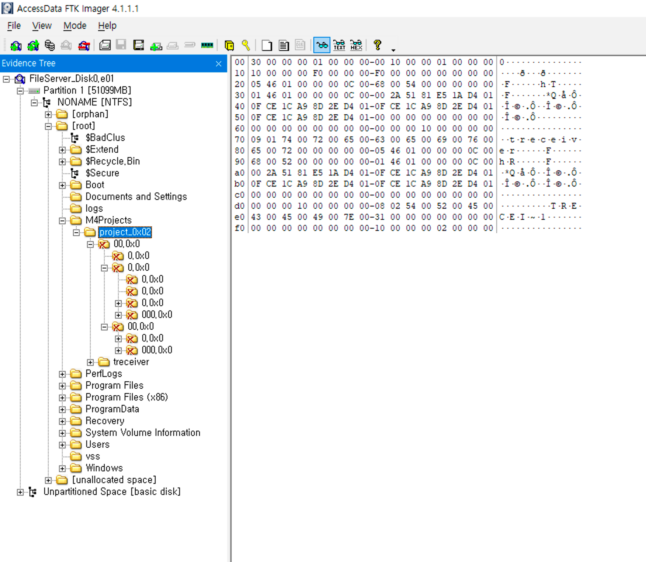Click ASCII text 'C·E·I·~·1' in hex view

point(522,217)
